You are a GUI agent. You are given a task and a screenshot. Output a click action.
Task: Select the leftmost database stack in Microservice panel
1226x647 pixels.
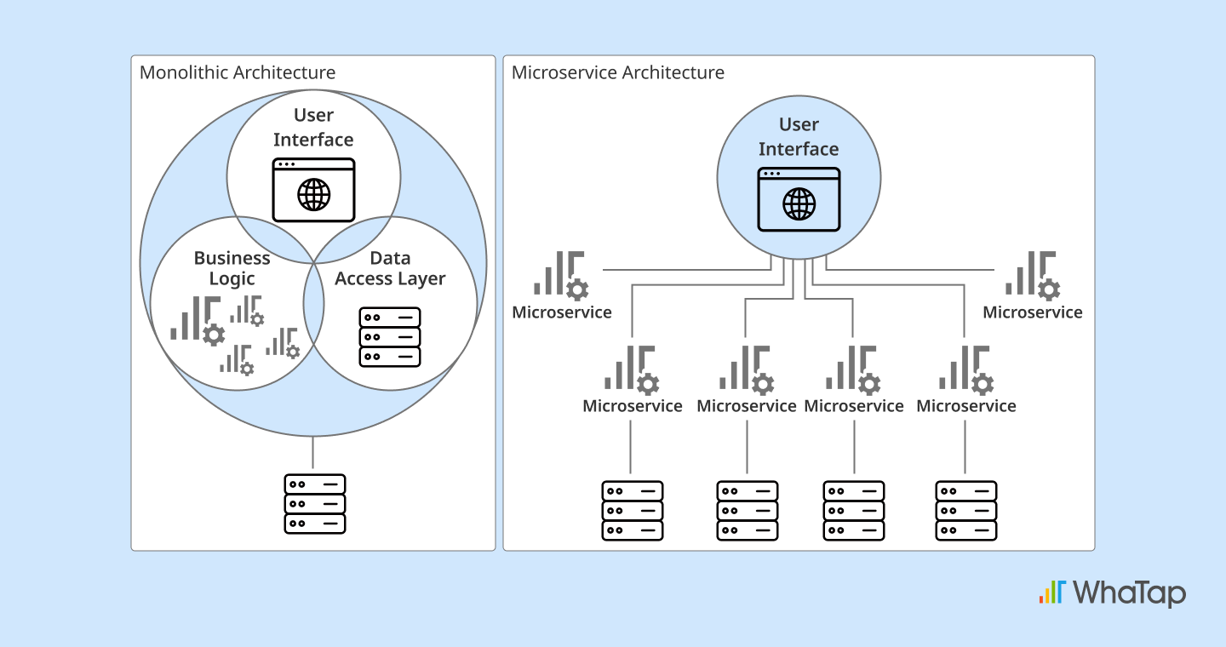click(633, 510)
